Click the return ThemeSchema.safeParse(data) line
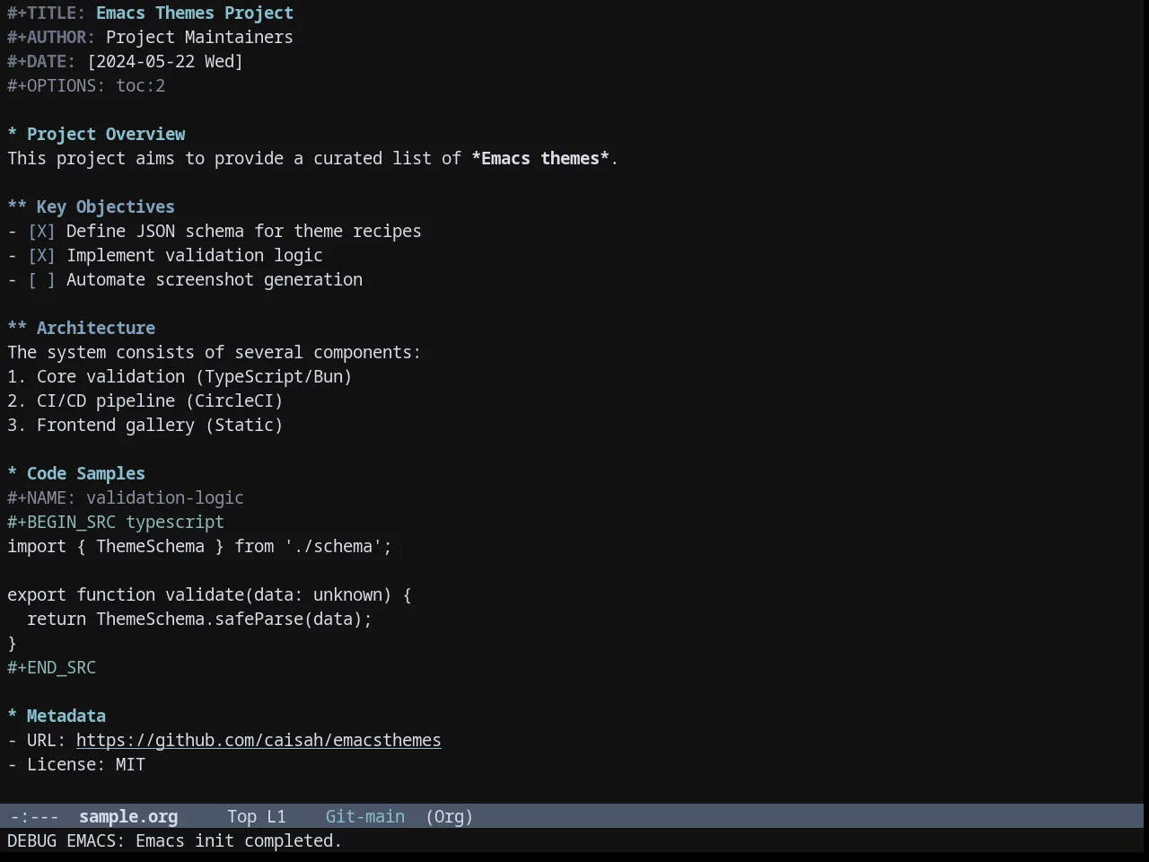The image size is (1149, 862). point(199,619)
